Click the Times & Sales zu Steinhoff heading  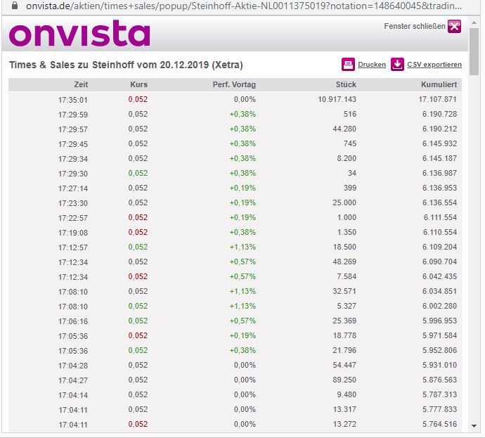click(x=126, y=65)
